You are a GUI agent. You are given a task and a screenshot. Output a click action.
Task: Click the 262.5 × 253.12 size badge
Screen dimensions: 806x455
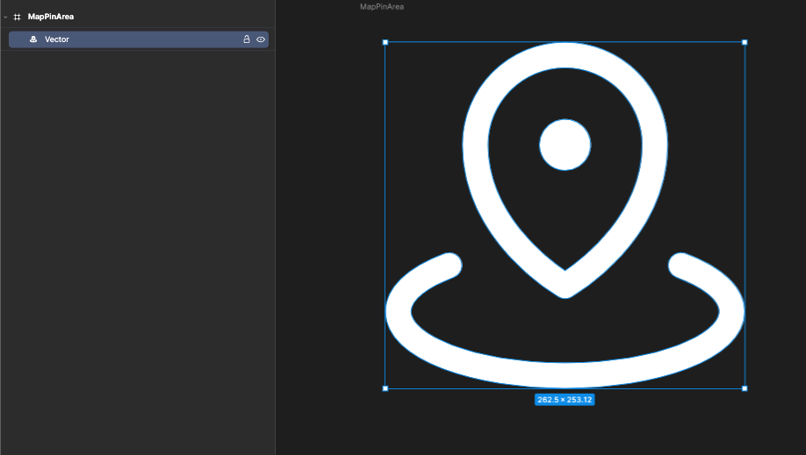point(565,400)
